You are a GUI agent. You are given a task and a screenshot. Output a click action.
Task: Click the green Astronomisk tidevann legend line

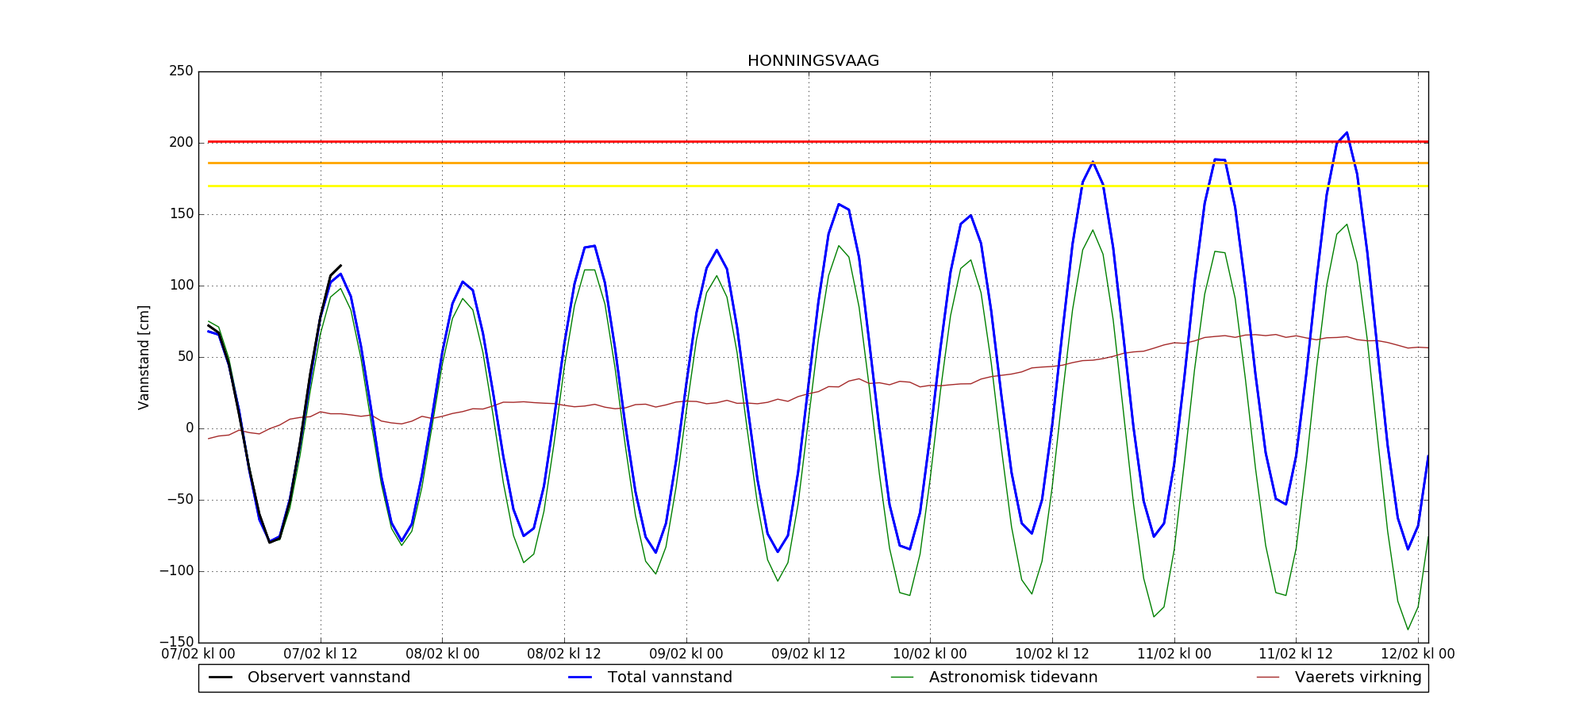902,678
